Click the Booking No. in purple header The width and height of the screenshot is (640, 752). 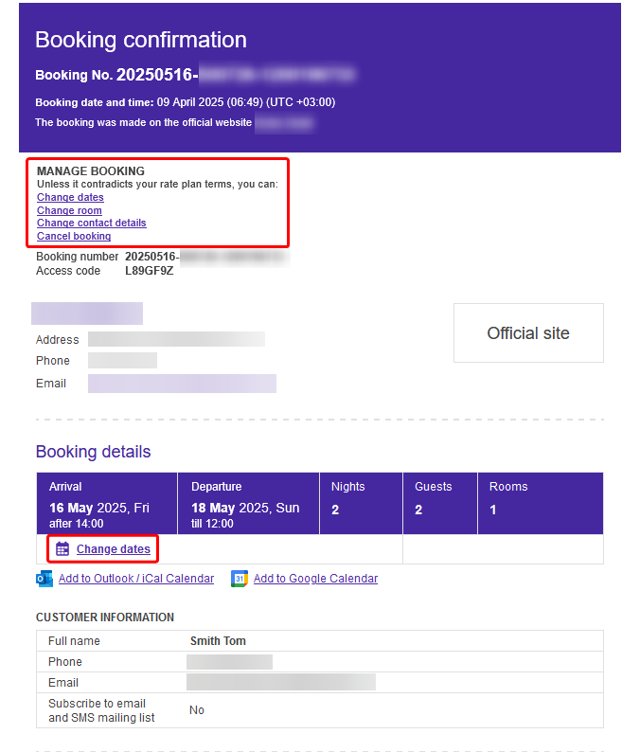pyautogui.click(x=195, y=75)
